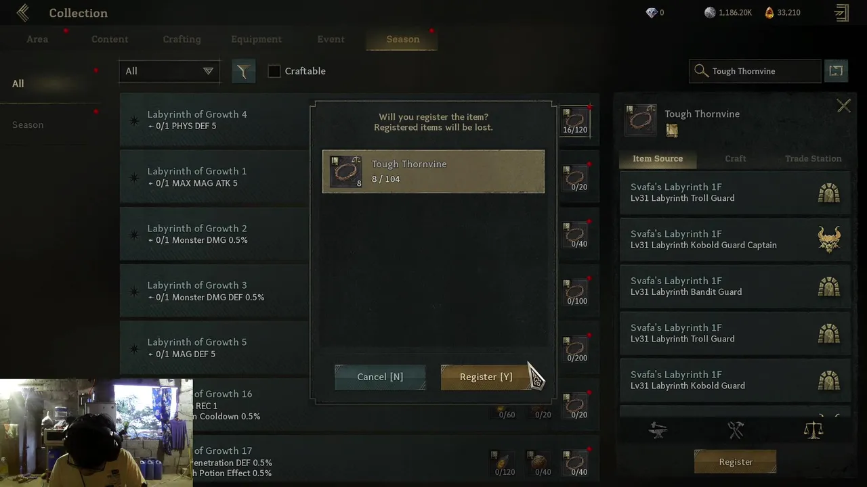Open the Craft tab in item panel

point(736,158)
